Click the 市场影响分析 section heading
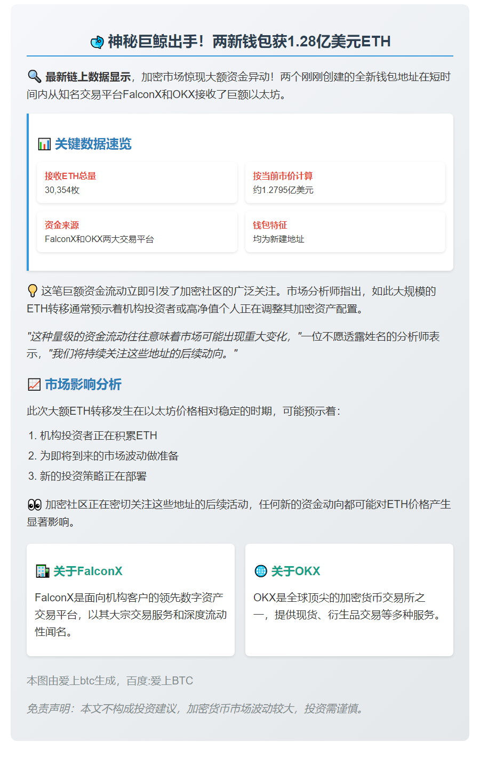 (x=83, y=384)
